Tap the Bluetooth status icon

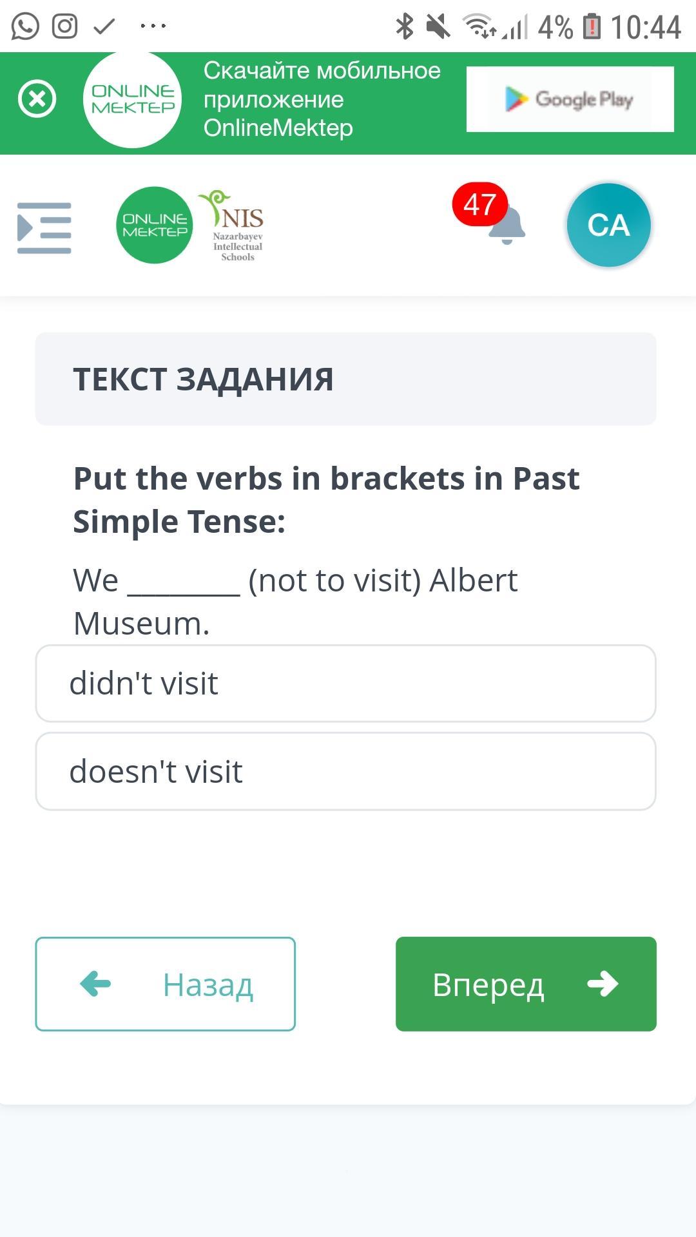[x=405, y=26]
